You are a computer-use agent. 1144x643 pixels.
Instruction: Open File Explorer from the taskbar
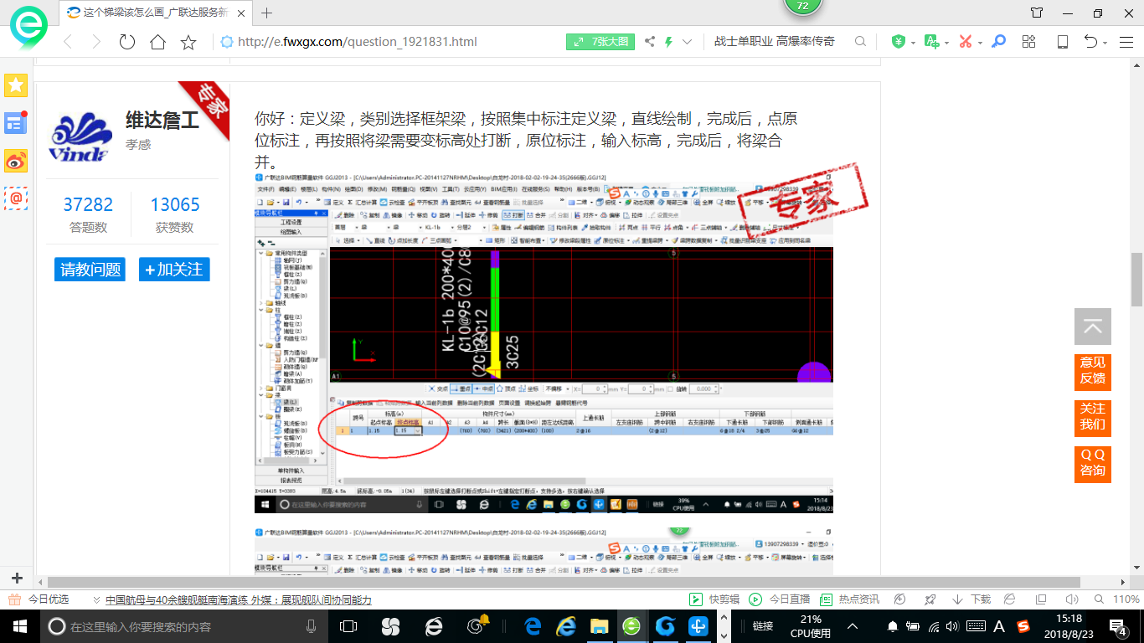coord(599,626)
